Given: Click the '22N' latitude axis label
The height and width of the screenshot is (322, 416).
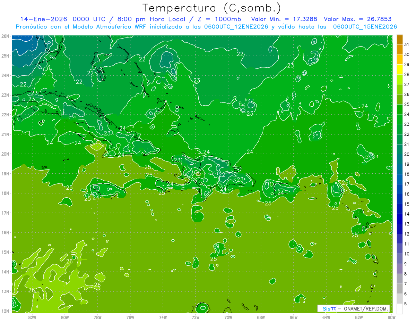Looking at the screenshot, I should [x=5, y=115].
